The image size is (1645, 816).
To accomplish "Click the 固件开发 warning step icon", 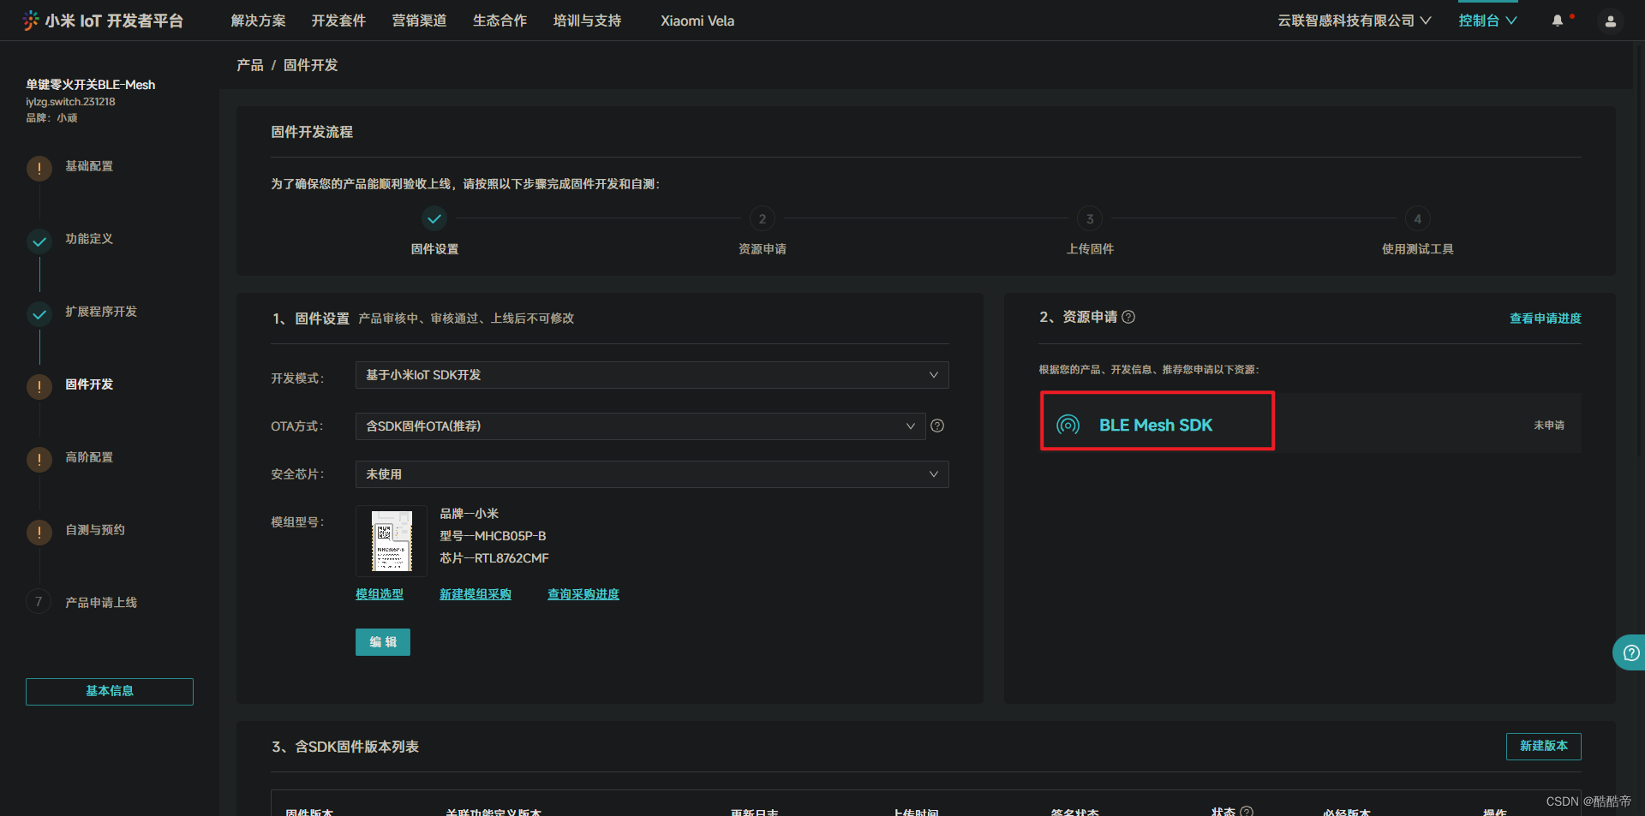I will coord(39,387).
